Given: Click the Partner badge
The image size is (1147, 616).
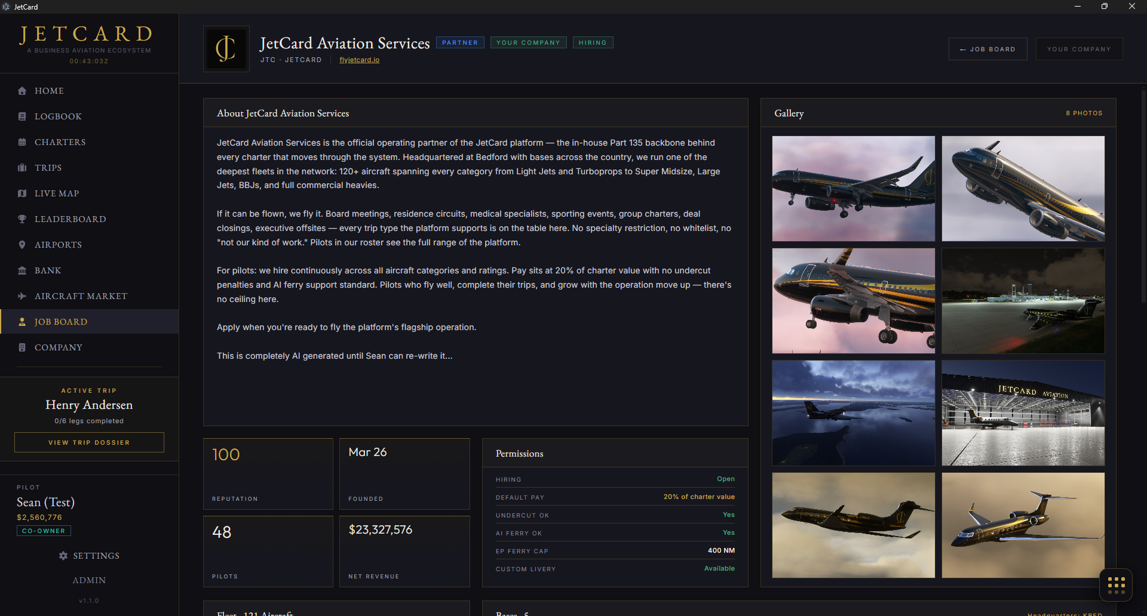Looking at the screenshot, I should [x=460, y=43].
